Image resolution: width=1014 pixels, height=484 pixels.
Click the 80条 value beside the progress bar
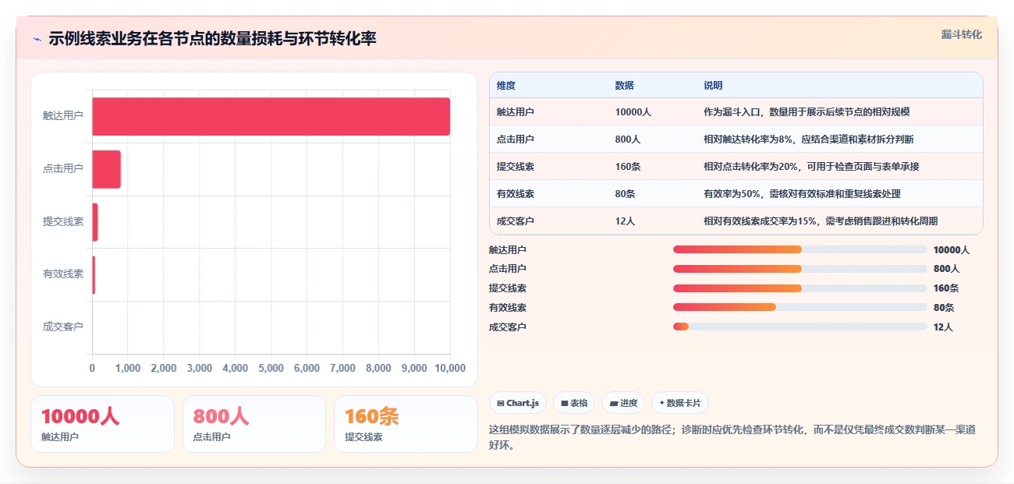coord(944,307)
